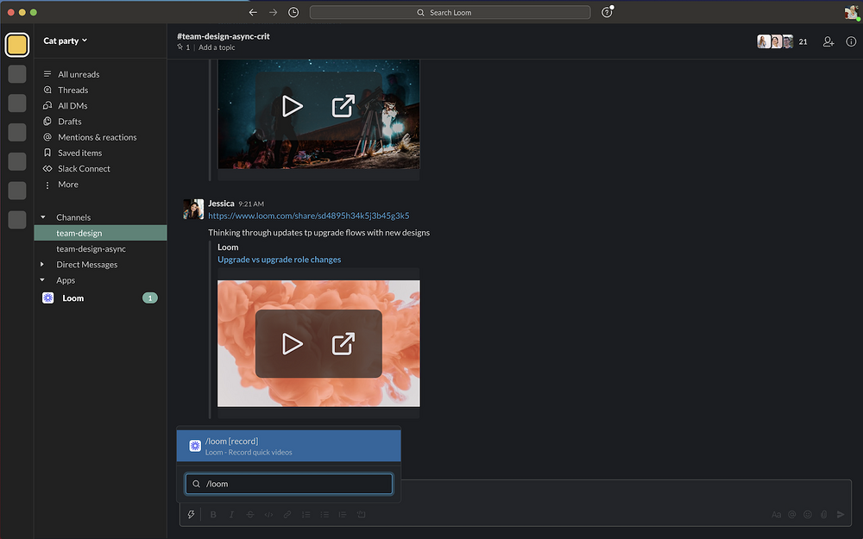Send the message with arrow icon

click(x=841, y=515)
